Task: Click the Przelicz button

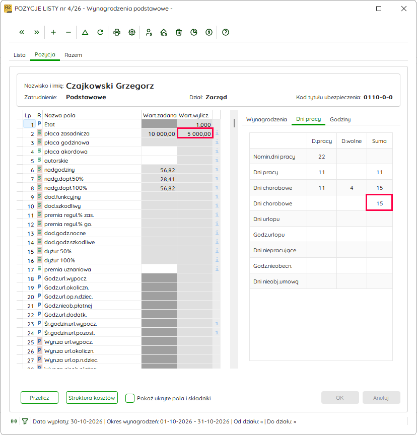Action: tap(39, 398)
